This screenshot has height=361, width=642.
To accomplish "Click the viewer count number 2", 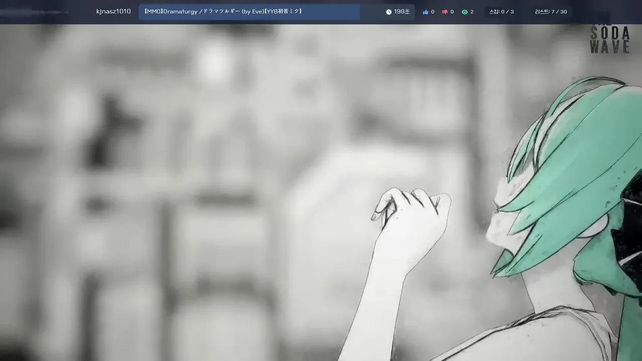I will point(472,12).
